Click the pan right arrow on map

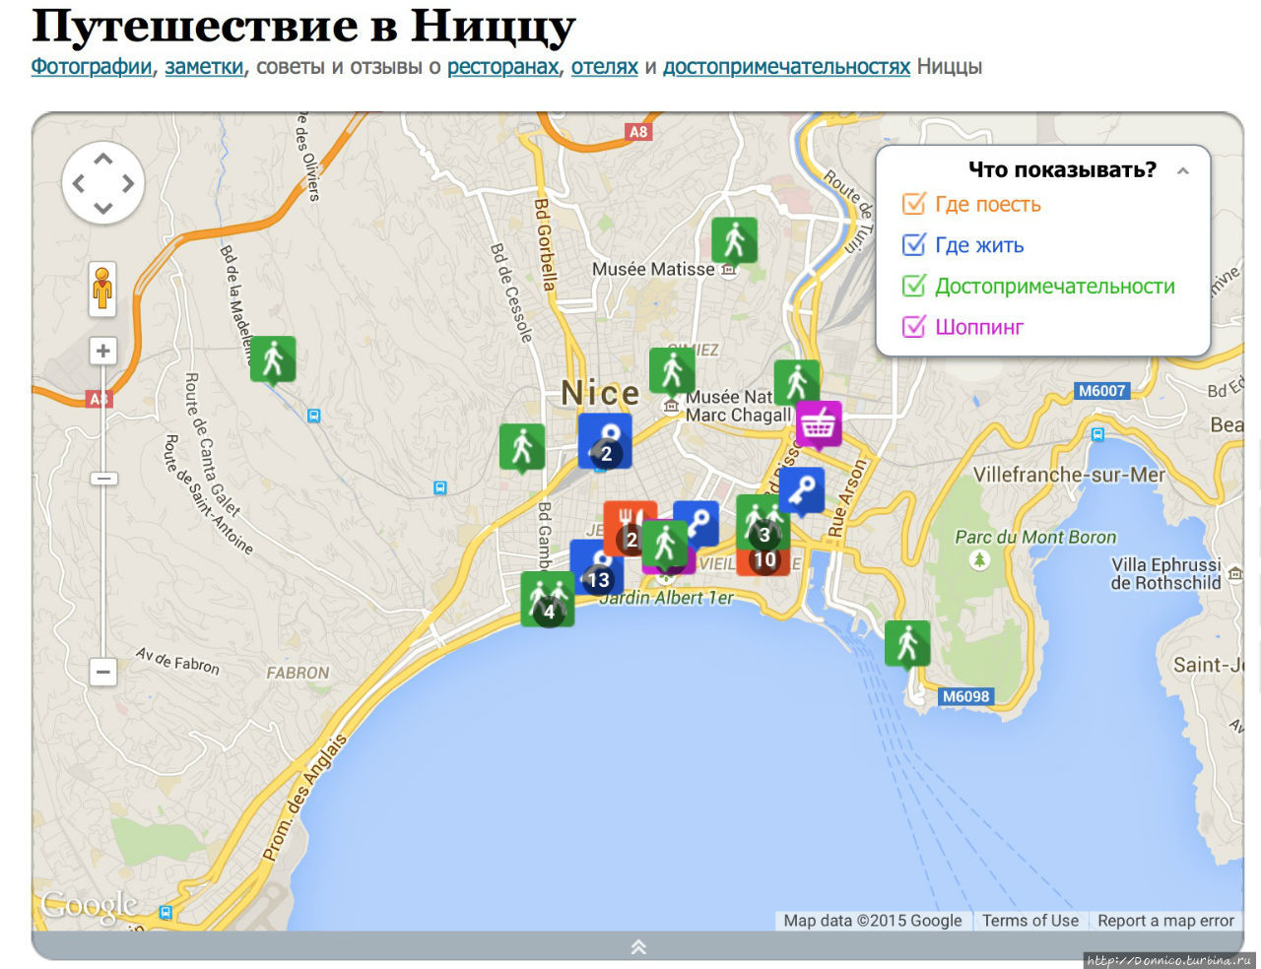coord(128,183)
